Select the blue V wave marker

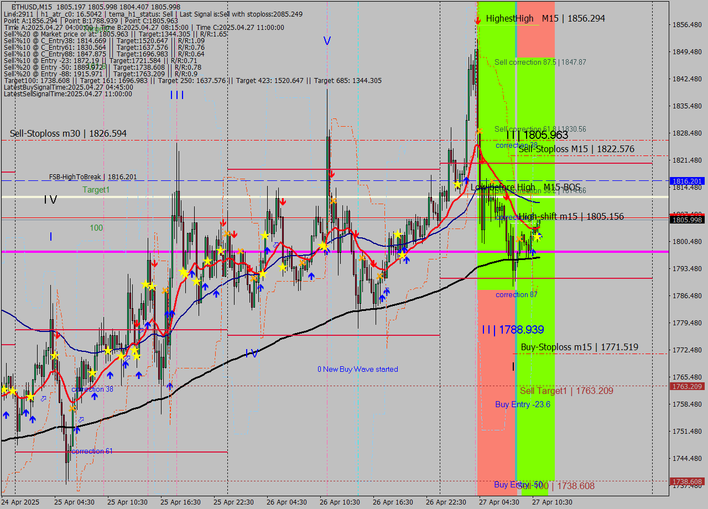coord(327,41)
